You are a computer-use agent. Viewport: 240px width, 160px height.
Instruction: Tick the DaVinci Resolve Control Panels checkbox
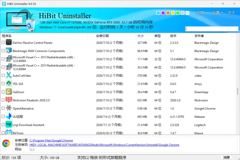(3, 42)
